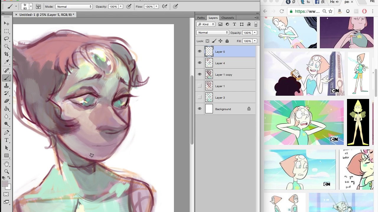378x212 pixels.
Task: Lock transparent pixels
Action: (207, 41)
